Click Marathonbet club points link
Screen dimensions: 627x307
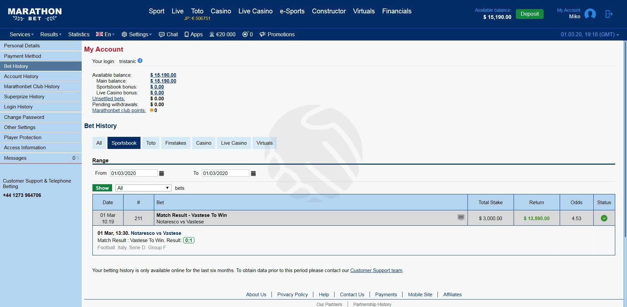pos(119,110)
